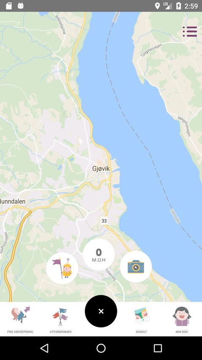Screen dimensions: 202x360
Task: Open Utfordringer flags tab
Action: pyautogui.click(x=60, y=320)
